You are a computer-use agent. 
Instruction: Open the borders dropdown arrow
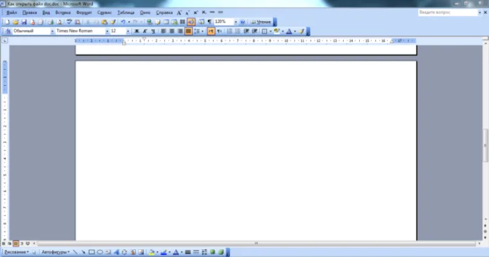click(x=271, y=31)
